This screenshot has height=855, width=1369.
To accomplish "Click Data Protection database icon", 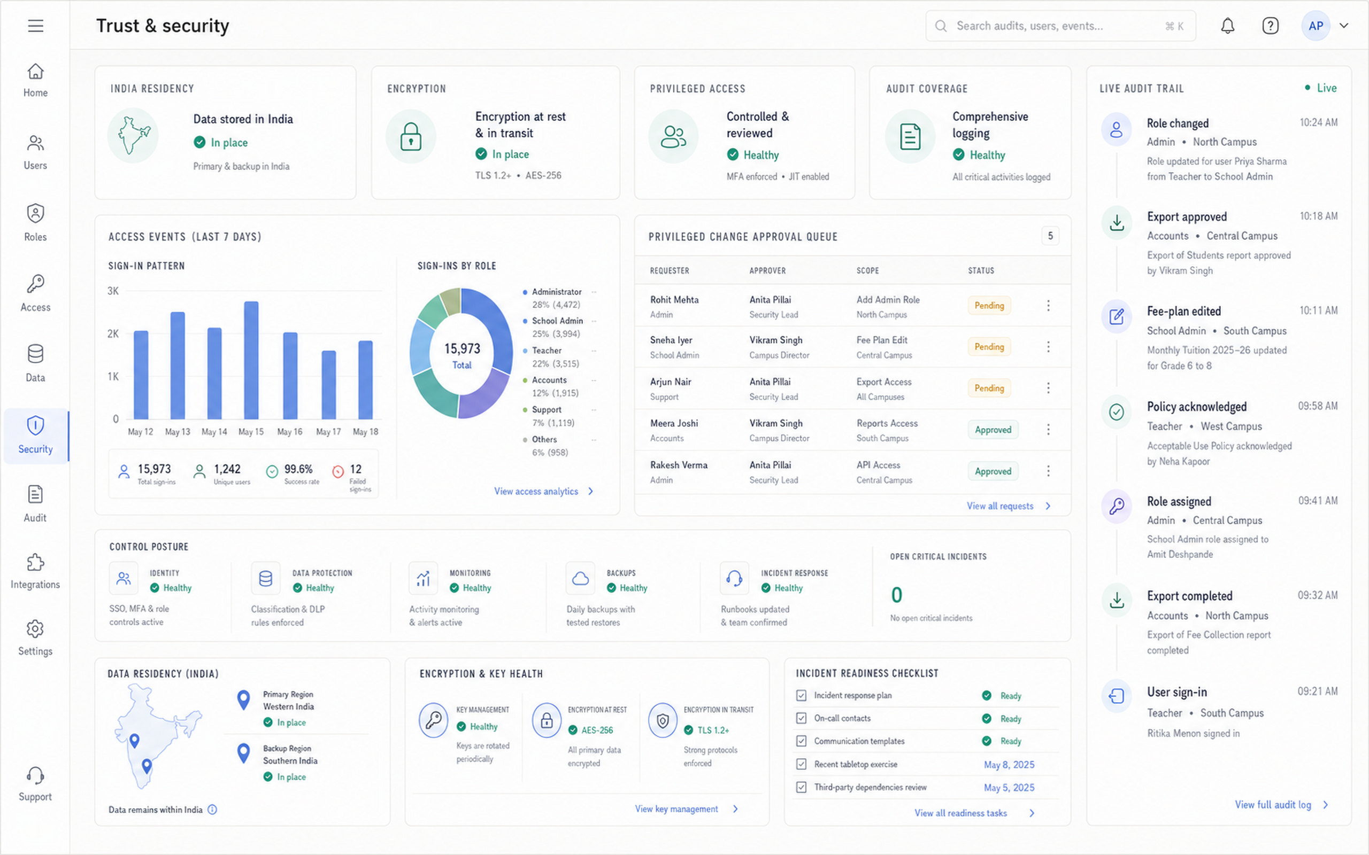I will pyautogui.click(x=265, y=579).
